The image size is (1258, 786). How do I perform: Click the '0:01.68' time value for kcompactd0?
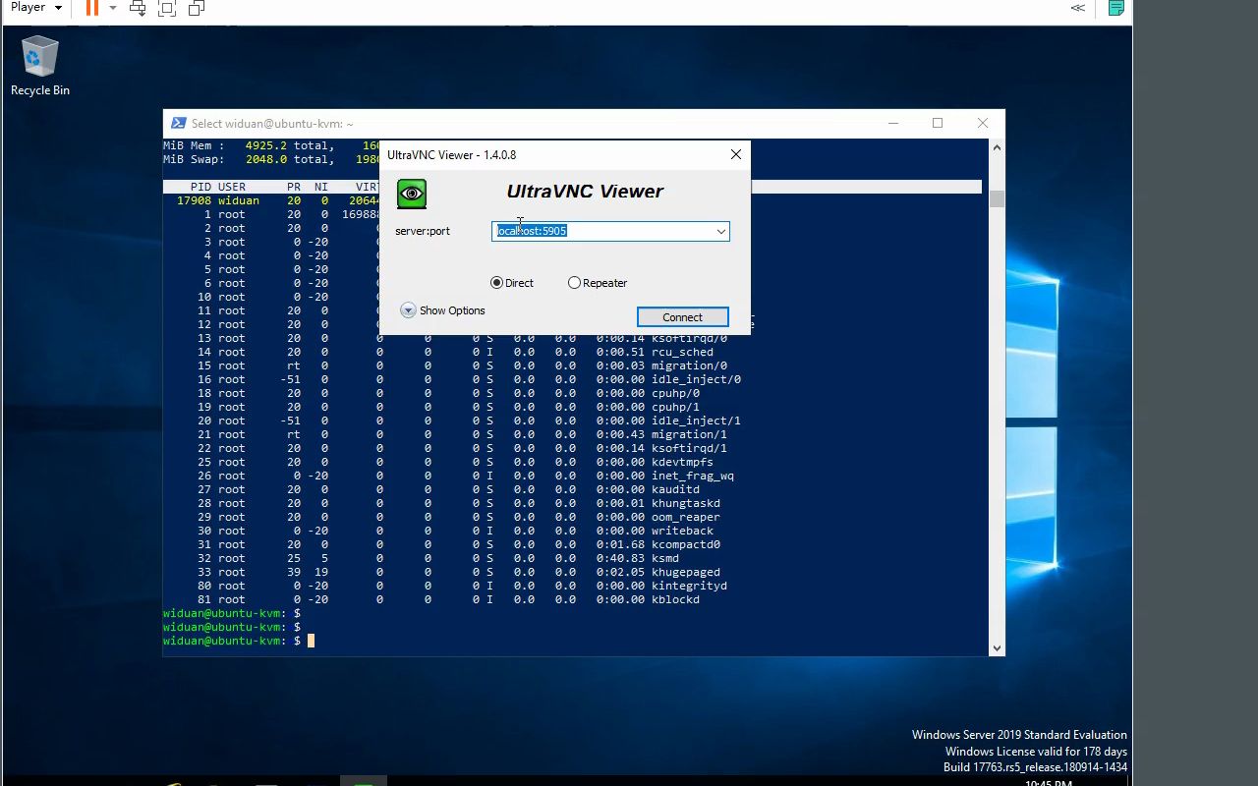click(x=620, y=544)
